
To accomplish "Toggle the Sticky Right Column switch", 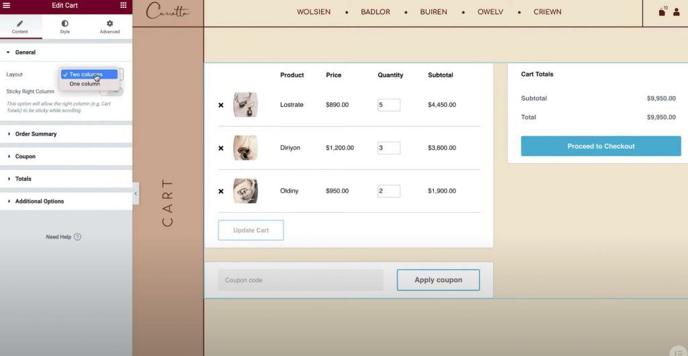I will click(x=112, y=91).
